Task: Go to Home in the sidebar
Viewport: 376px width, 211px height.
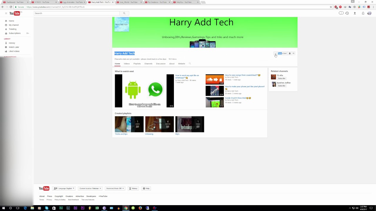Action: point(11,21)
